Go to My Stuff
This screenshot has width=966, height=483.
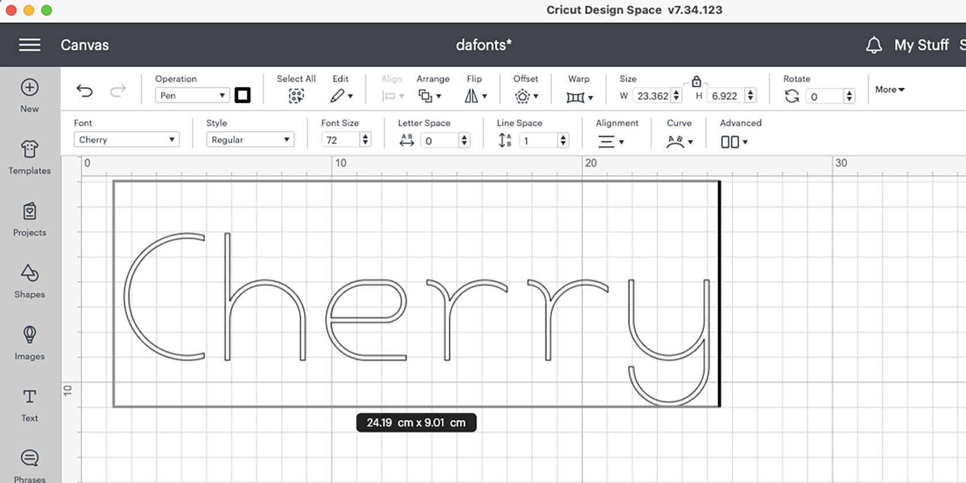click(x=921, y=45)
